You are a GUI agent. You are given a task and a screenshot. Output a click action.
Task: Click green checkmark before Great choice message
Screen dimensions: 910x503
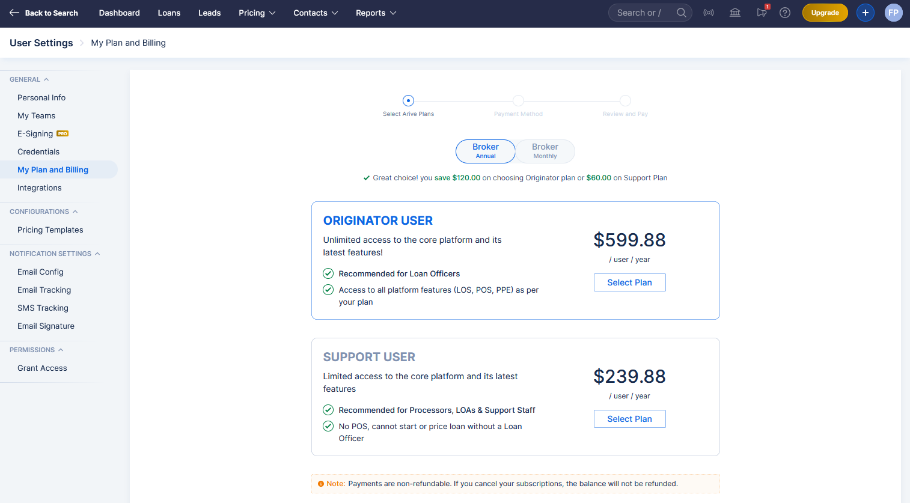[367, 178]
